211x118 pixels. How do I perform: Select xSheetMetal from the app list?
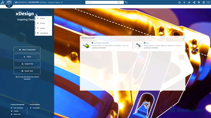tap(43, 33)
